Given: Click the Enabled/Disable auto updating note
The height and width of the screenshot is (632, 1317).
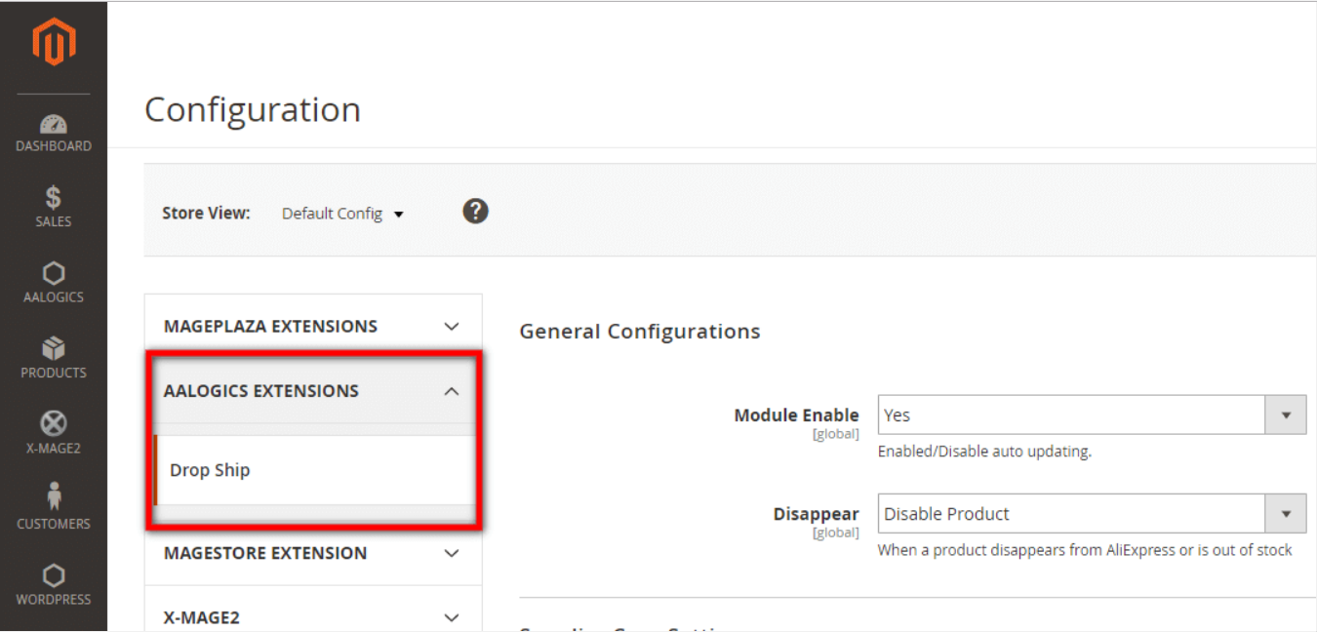Looking at the screenshot, I should click(x=984, y=452).
